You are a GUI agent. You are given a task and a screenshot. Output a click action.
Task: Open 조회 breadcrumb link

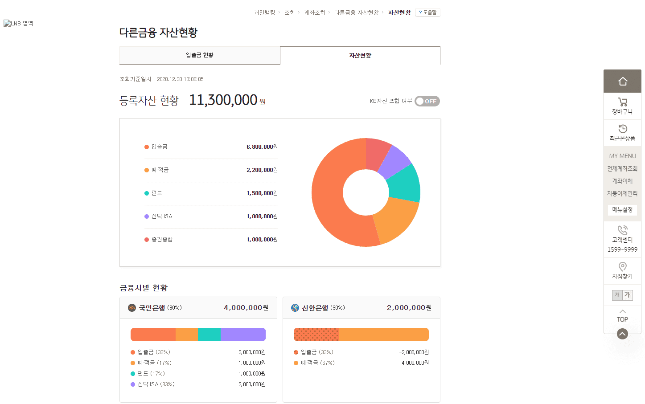click(290, 12)
